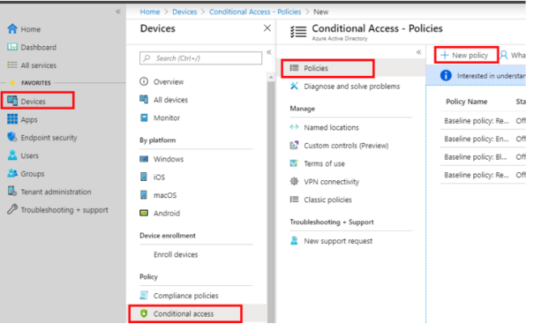Screen dimensions: 537x332
Task: Click the Classic policies list icon
Action: 294,200
